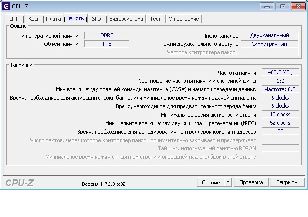308x217 pixels.
Task: Minimize the CPU-Z window
Action: click(267, 7)
